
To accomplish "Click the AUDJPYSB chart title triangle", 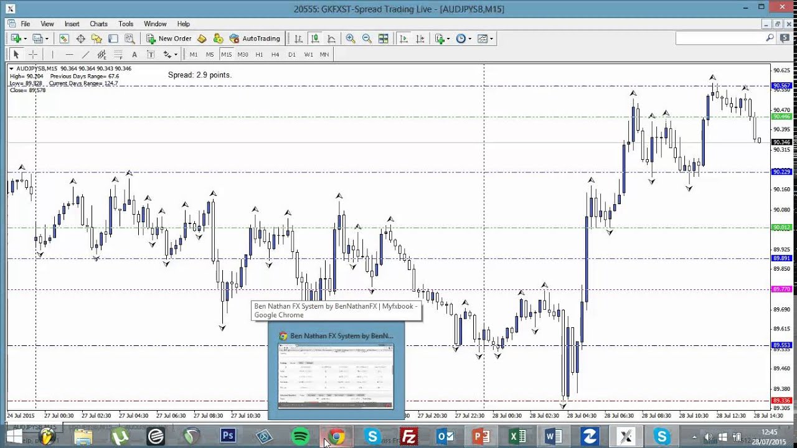I will pyautogui.click(x=12, y=68).
